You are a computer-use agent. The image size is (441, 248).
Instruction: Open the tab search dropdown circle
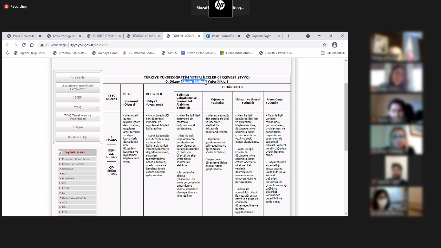tap(308, 36)
